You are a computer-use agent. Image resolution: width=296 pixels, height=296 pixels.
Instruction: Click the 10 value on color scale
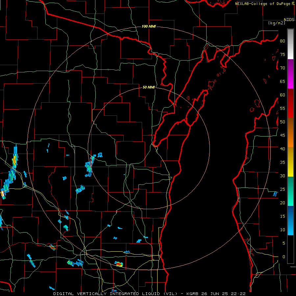tap(283, 230)
